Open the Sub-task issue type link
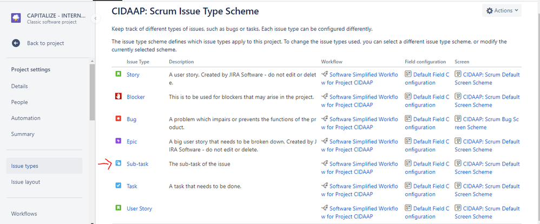The height and width of the screenshot is (224, 540). pyautogui.click(x=137, y=164)
